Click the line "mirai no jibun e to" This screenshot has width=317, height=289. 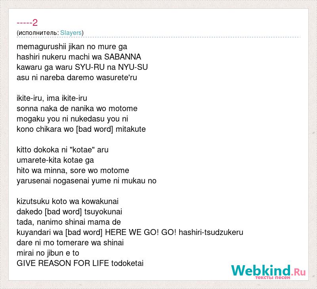click(48, 253)
